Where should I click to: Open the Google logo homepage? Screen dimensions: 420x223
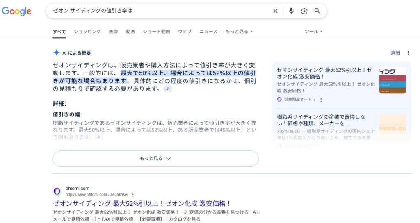click(x=16, y=11)
